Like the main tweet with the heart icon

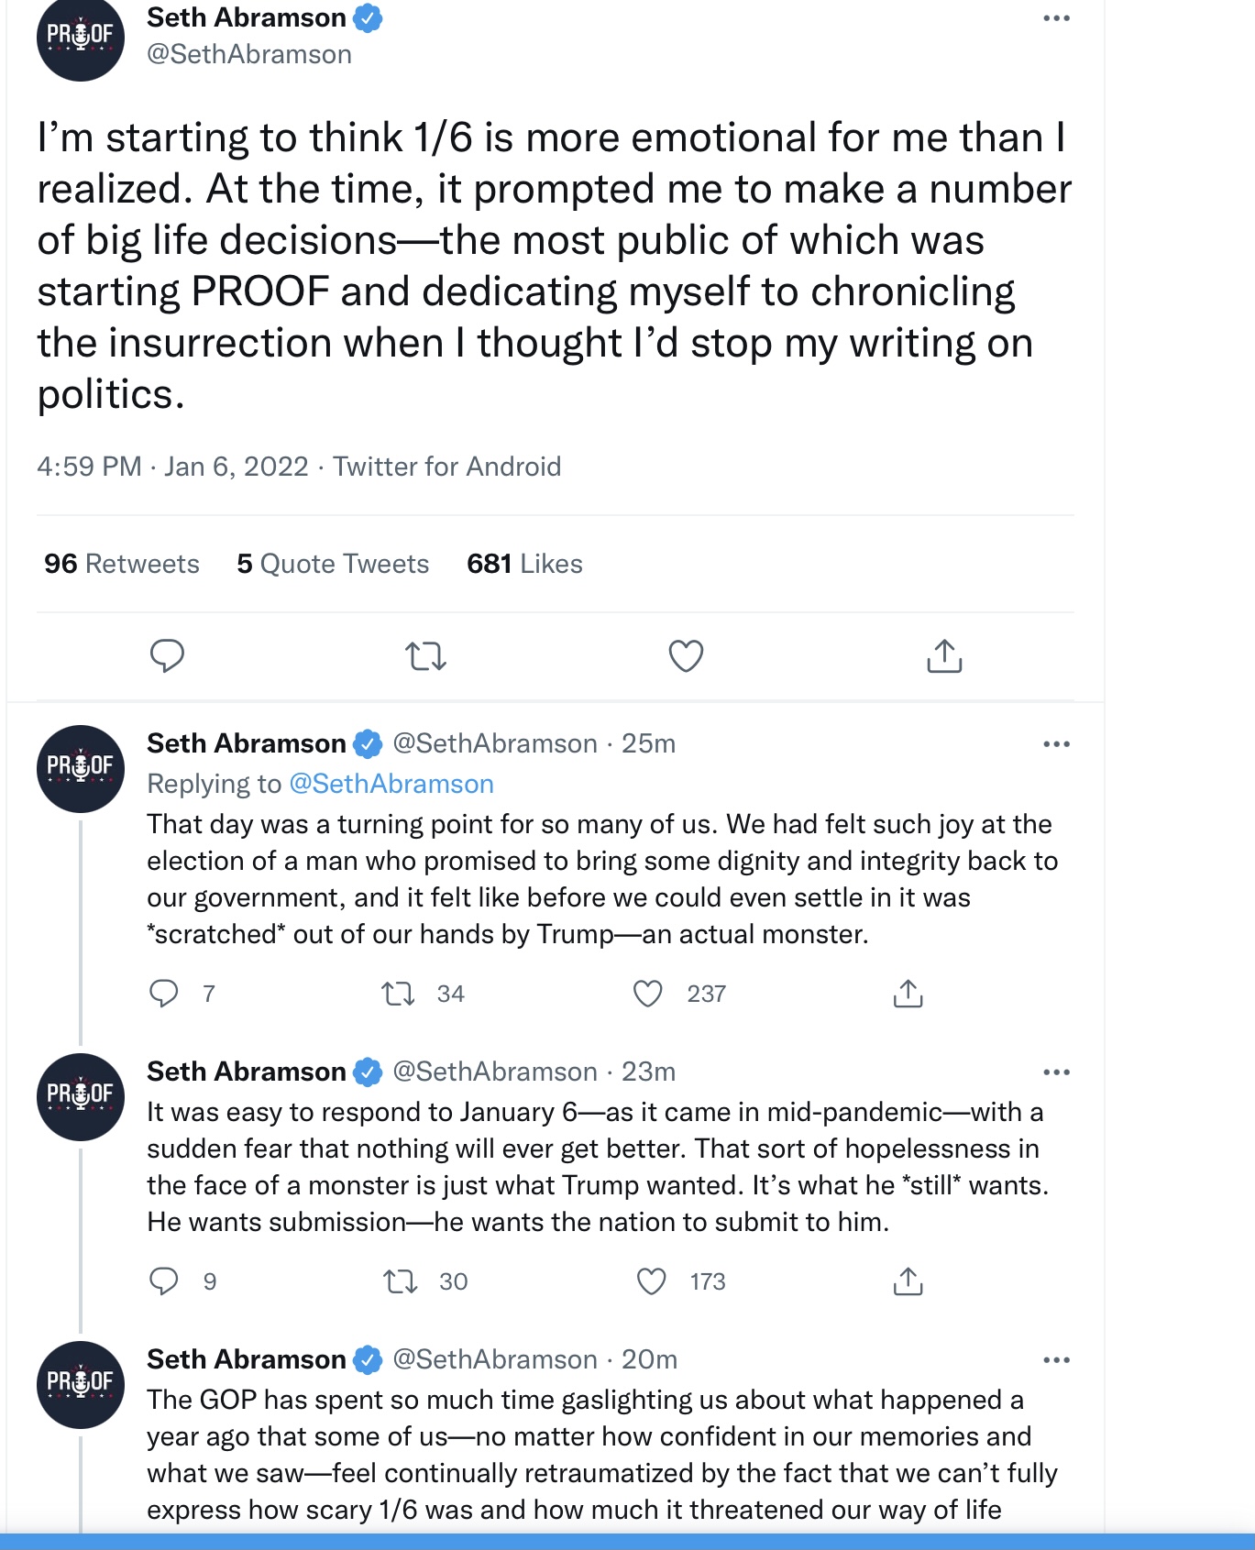[686, 656]
